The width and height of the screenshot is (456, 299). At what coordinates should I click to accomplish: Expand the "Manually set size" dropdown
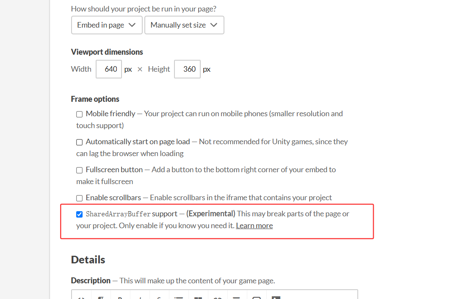click(184, 25)
